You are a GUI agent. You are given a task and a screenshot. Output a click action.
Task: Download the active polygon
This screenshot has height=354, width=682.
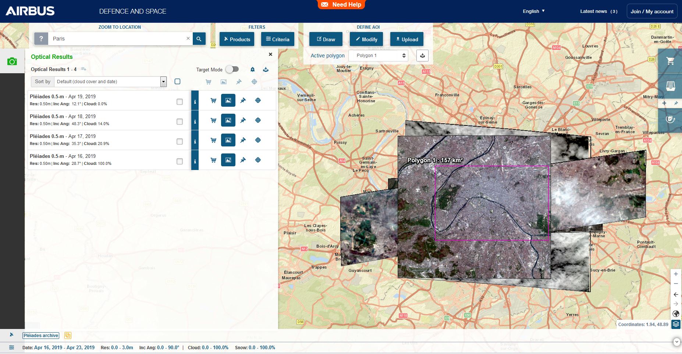coord(422,56)
